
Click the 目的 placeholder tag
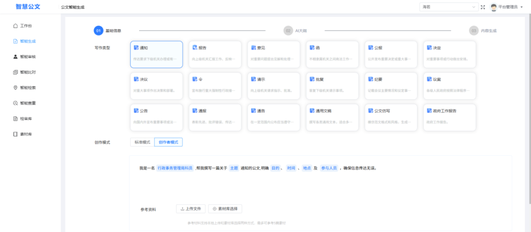tap(275, 168)
